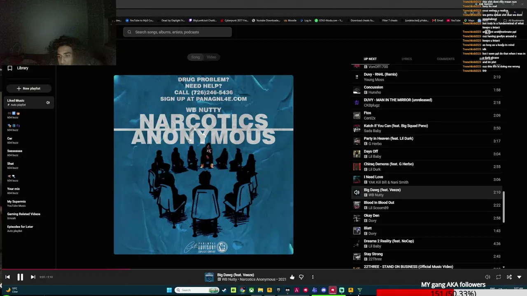Click speaker icon beside Big Dawg queue row

pos(357,192)
